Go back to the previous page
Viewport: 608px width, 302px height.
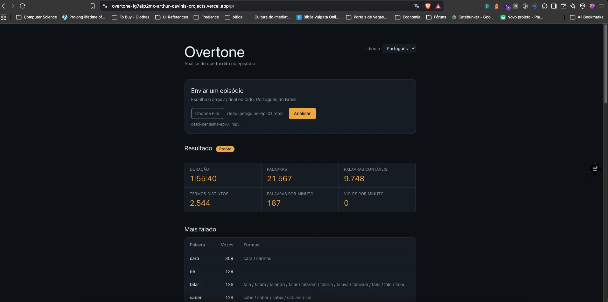click(x=4, y=6)
